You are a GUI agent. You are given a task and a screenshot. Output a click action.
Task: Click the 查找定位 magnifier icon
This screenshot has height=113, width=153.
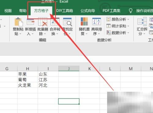(x=67, y=22)
